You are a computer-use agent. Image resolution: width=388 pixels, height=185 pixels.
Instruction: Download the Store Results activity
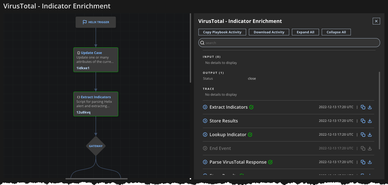tap(370, 121)
